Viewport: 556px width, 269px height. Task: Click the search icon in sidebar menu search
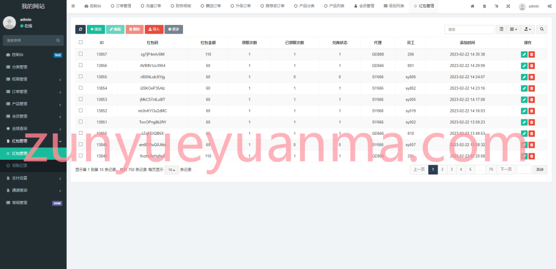click(x=58, y=40)
